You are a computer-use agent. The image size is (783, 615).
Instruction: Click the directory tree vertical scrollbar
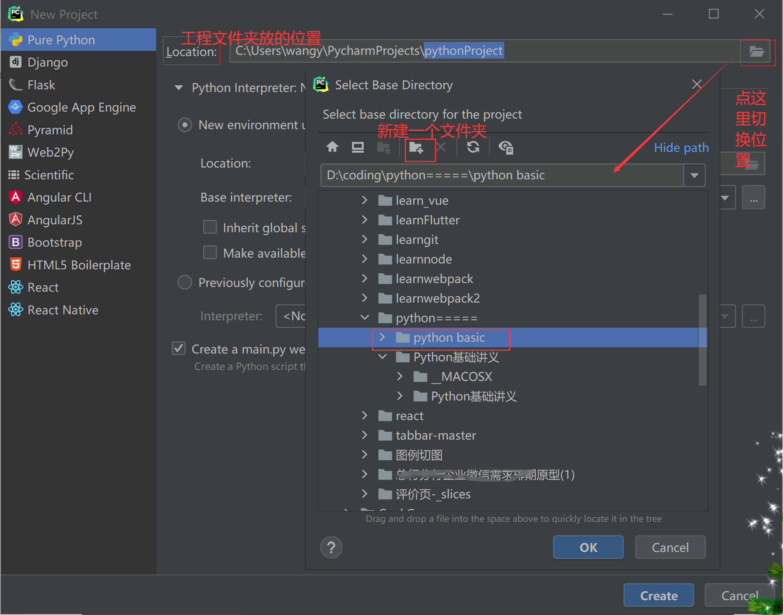click(x=702, y=340)
